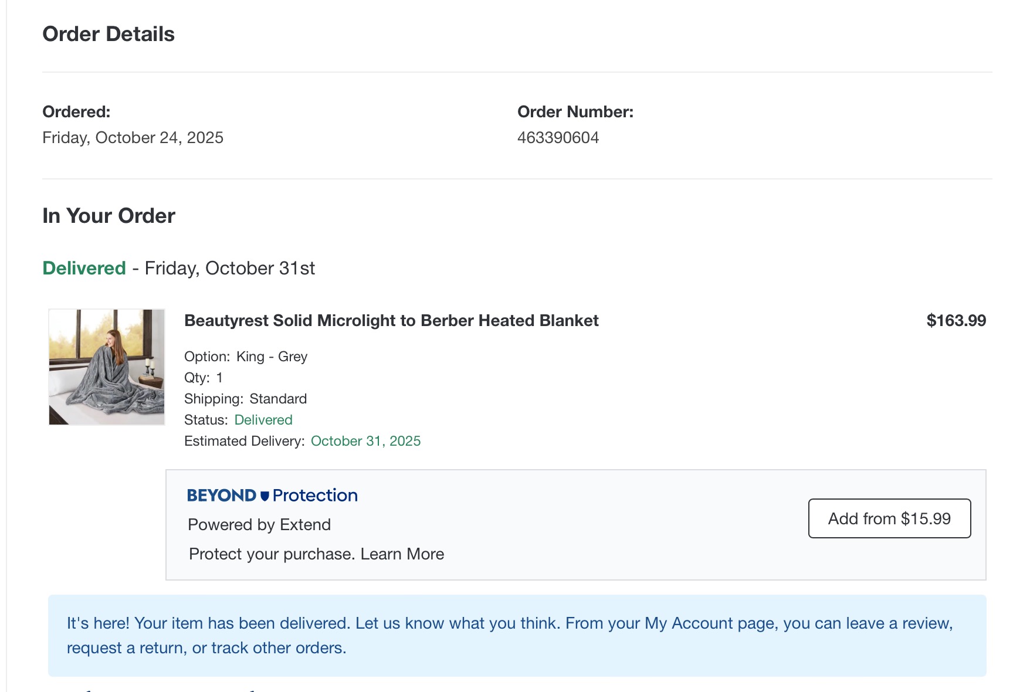
Task: Click the Beyond Protection shield icon
Action: point(265,496)
